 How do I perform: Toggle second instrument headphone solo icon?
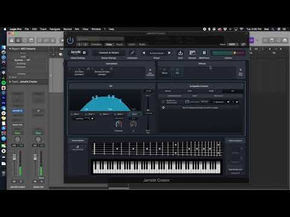coord(111,69)
